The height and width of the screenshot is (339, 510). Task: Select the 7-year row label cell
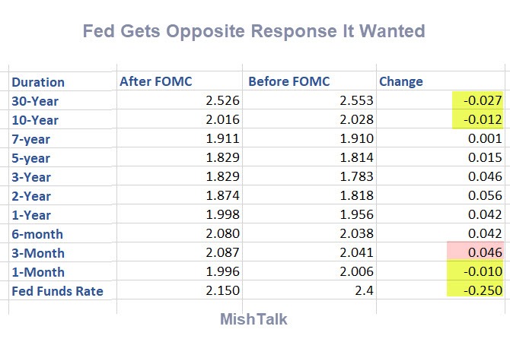(x=32, y=139)
